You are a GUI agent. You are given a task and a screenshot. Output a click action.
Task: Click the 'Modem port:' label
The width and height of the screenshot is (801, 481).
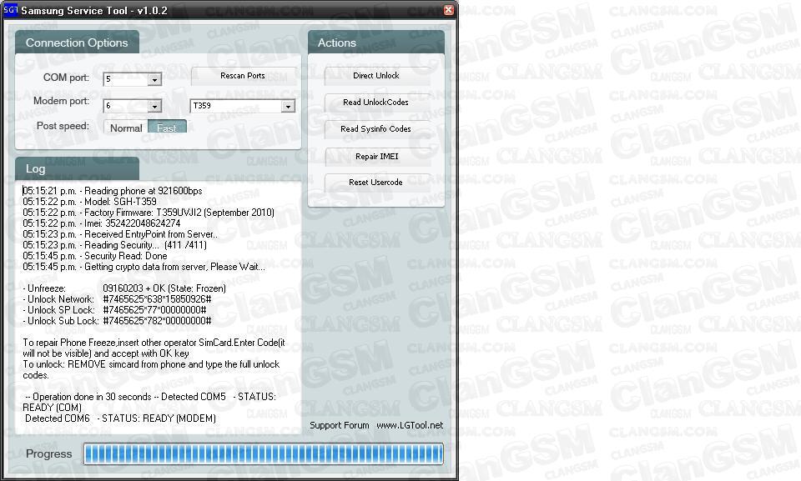coord(61,101)
